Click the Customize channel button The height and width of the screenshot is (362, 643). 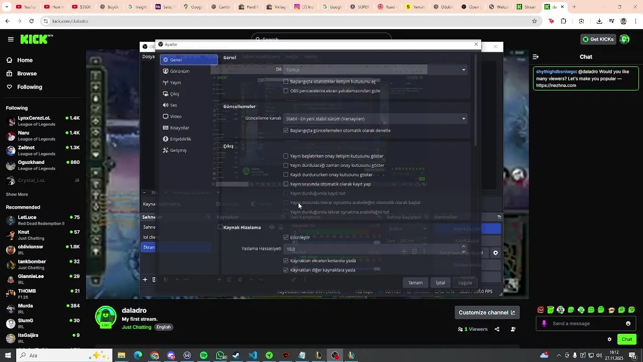(487, 313)
